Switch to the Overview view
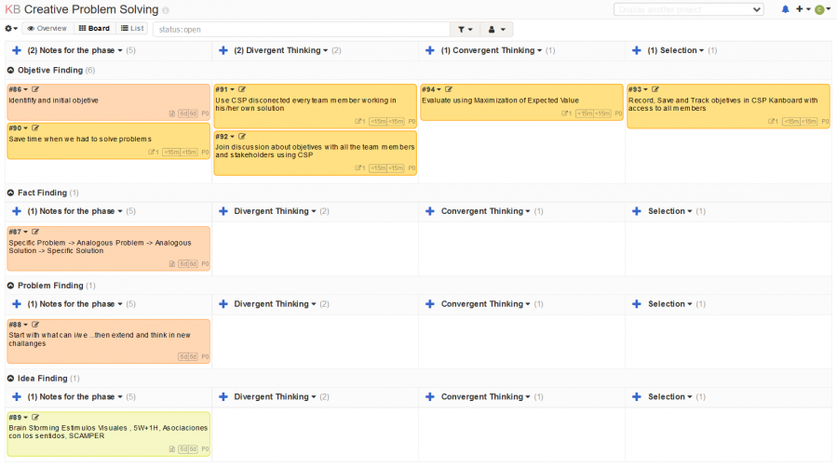This screenshot has width=837, height=467. (x=47, y=29)
